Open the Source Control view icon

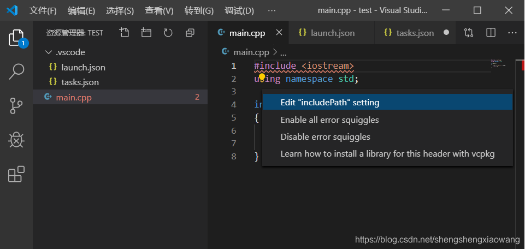pyautogui.click(x=16, y=106)
